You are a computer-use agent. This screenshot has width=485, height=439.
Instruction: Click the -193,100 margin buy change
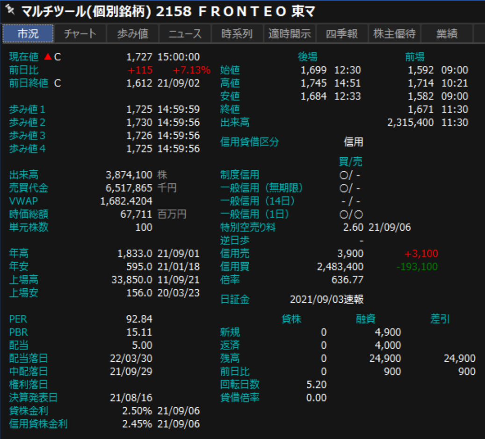pos(417,267)
